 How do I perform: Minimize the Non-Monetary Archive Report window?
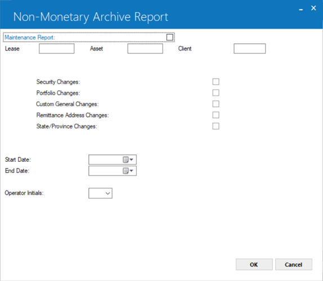click(x=301, y=9)
